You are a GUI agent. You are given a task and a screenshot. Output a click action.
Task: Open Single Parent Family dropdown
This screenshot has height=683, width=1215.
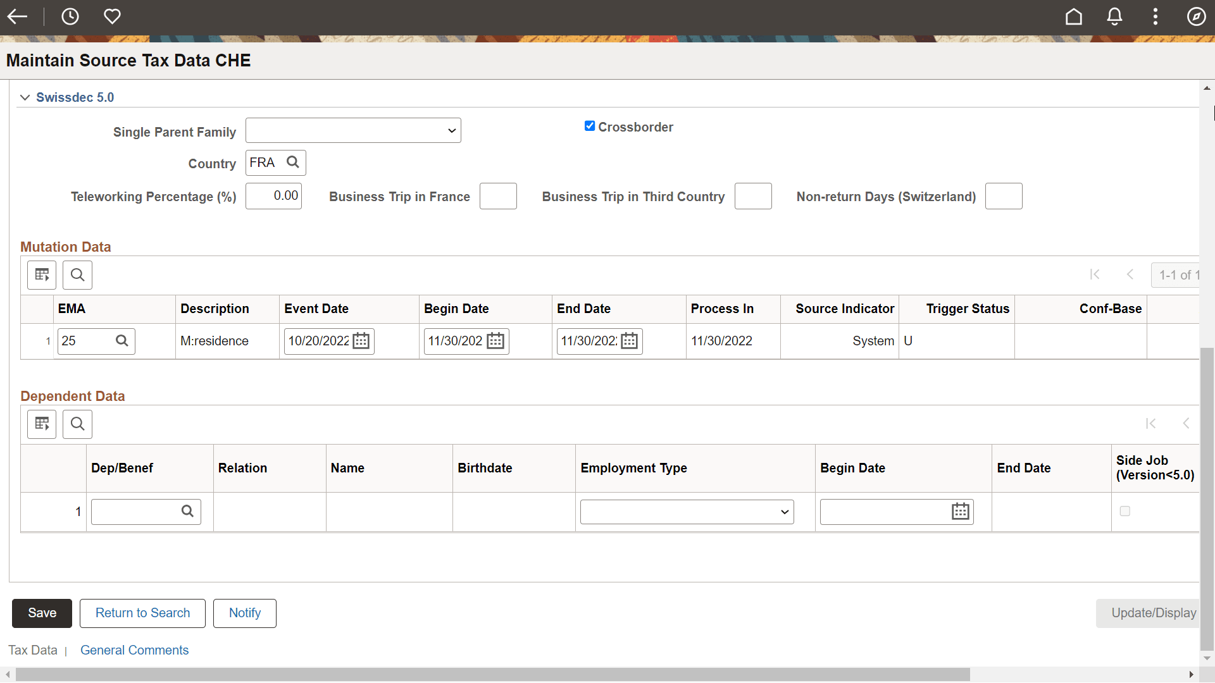[x=353, y=131]
